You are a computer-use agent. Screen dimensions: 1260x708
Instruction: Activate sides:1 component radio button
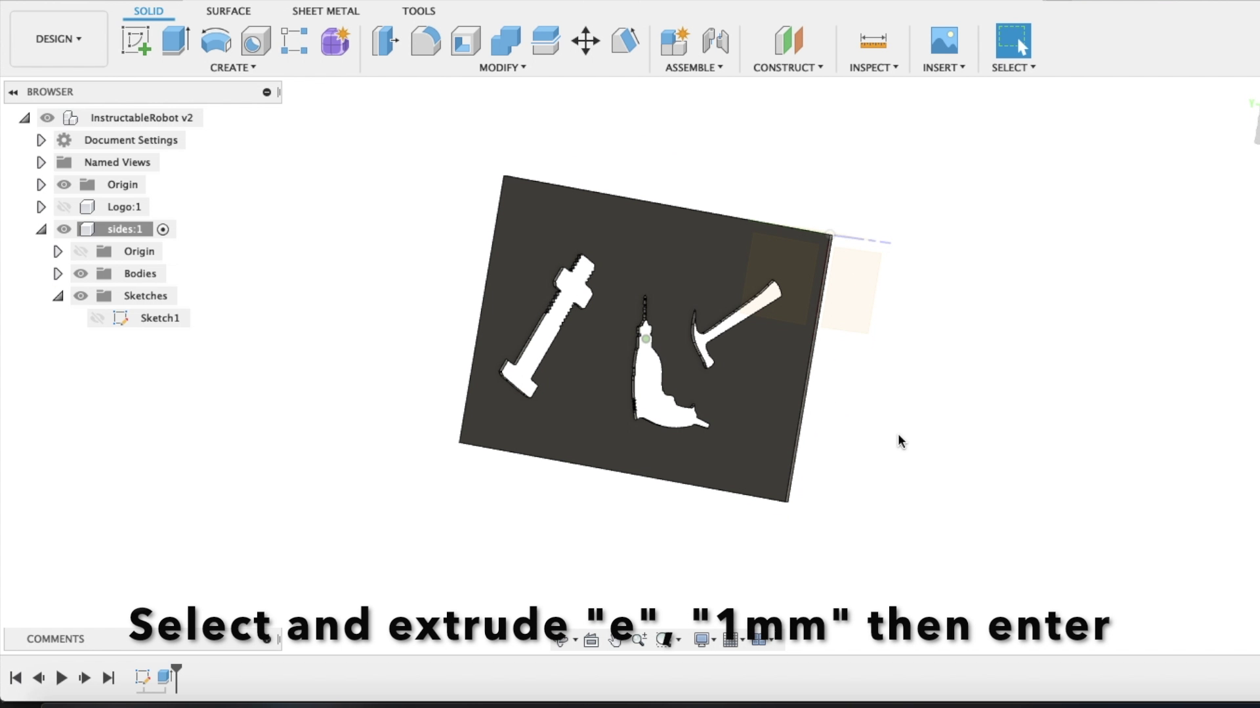tap(163, 229)
